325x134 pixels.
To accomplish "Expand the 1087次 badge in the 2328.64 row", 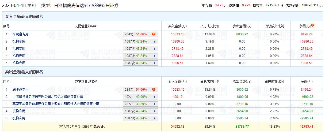I will click(x=141, y=56).
